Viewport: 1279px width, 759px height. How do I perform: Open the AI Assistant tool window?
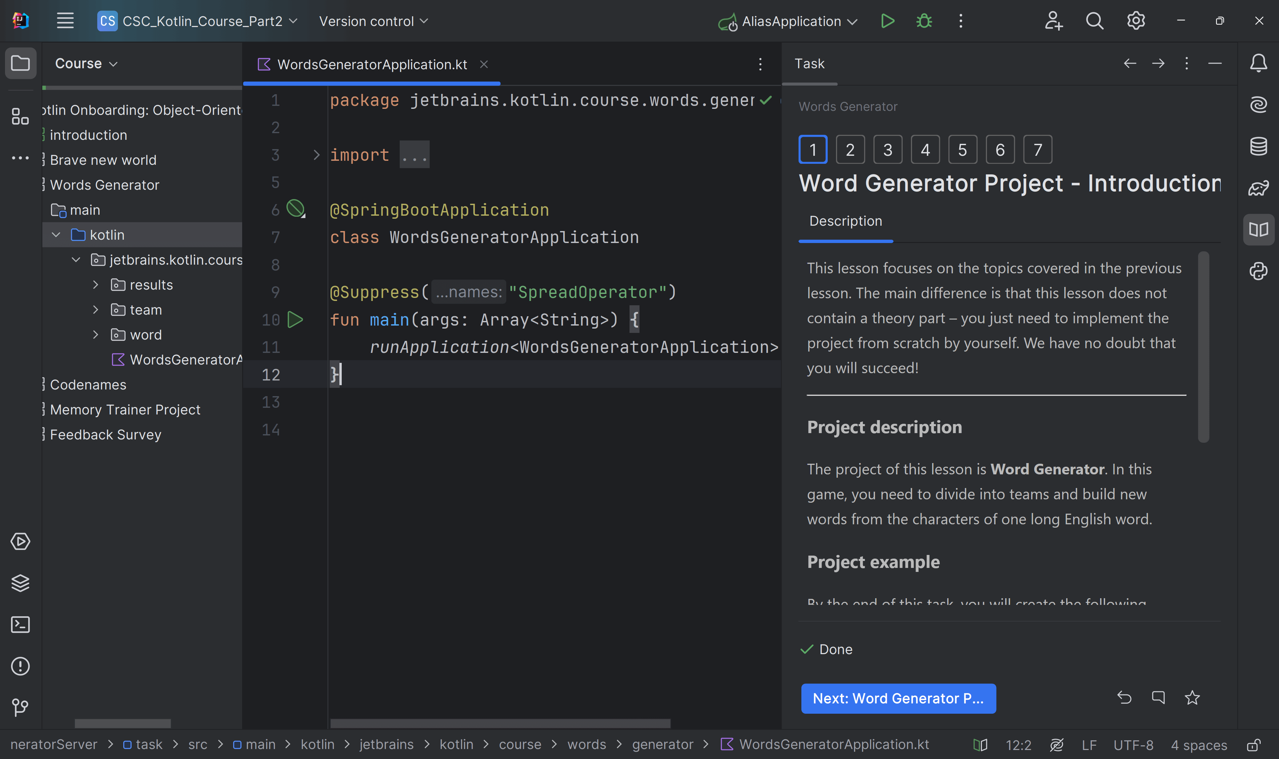(x=1259, y=104)
